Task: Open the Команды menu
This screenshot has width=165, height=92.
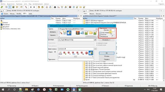Action: click(19, 4)
